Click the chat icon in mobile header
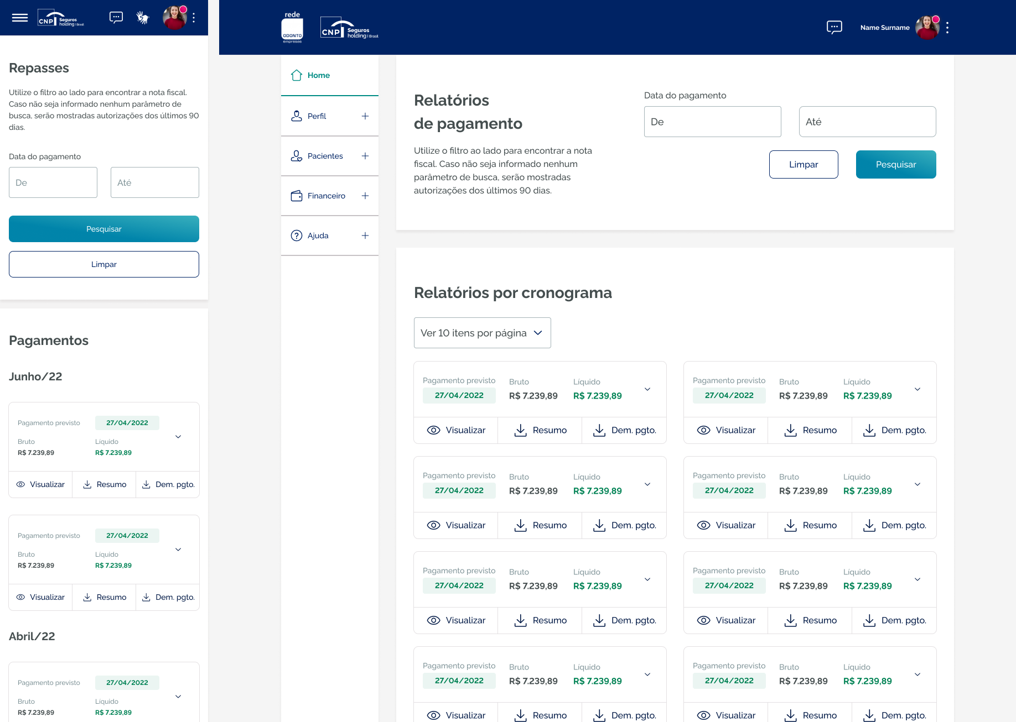The height and width of the screenshot is (722, 1016). 116,18
